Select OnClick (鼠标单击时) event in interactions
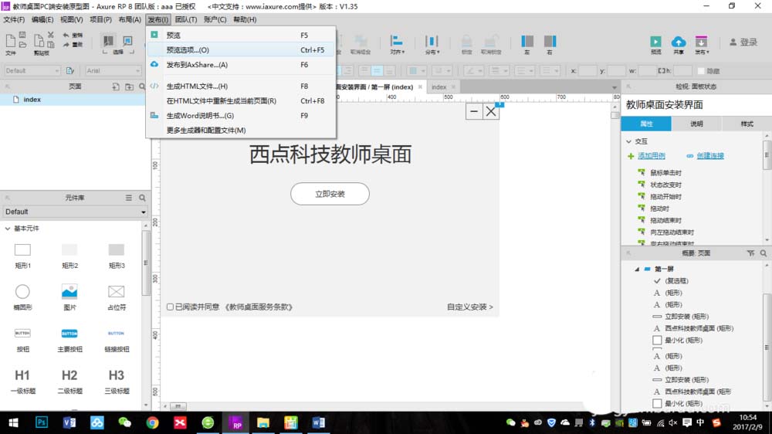This screenshot has width=772, height=434. tap(665, 173)
